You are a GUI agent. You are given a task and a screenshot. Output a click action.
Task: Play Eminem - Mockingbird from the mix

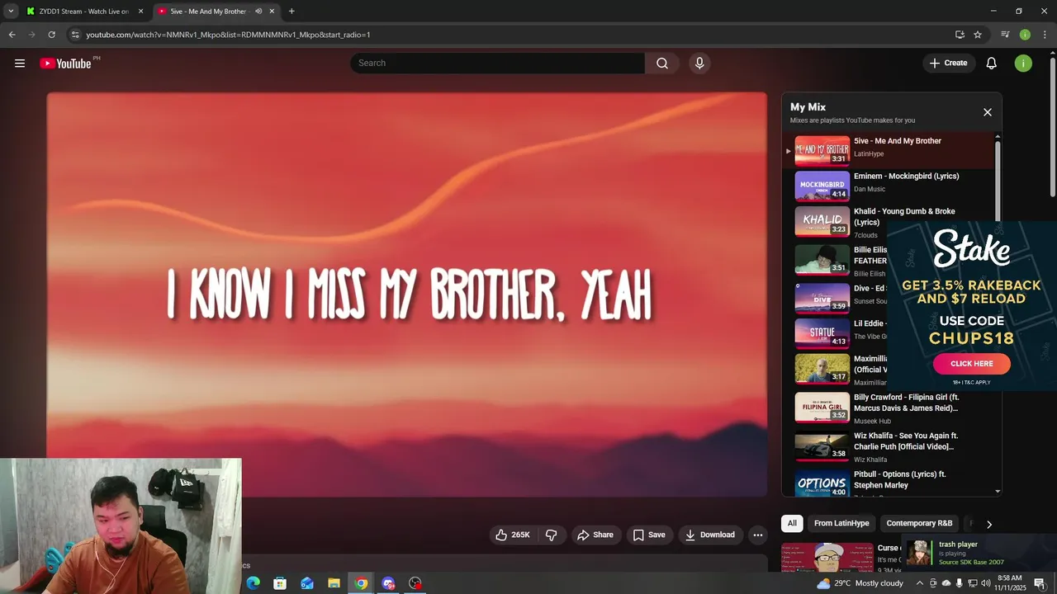[890, 186]
